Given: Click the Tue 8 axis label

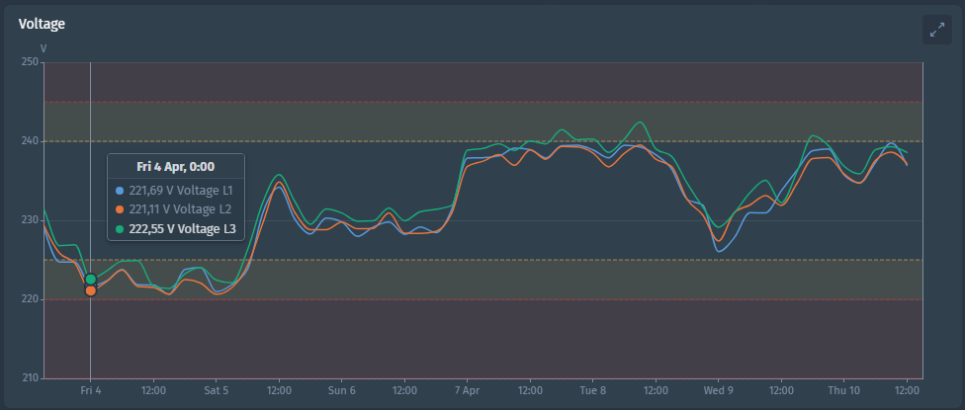Looking at the screenshot, I should (x=593, y=390).
